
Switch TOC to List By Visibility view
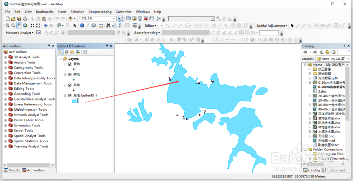[72, 52]
